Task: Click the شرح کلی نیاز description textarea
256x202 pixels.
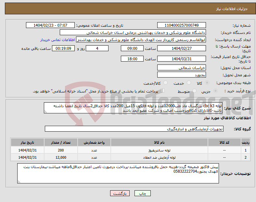Action: click(x=133, y=108)
